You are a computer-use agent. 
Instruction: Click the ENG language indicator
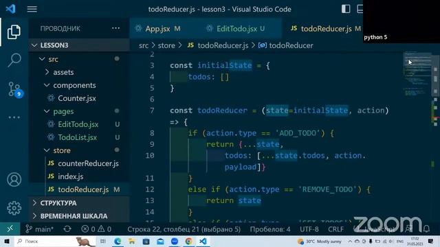(x=399, y=241)
